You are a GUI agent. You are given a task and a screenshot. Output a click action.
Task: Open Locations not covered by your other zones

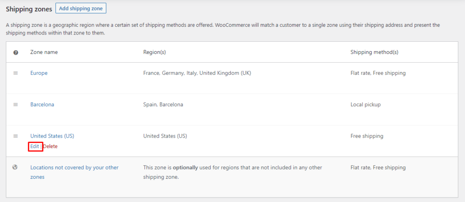tap(74, 172)
